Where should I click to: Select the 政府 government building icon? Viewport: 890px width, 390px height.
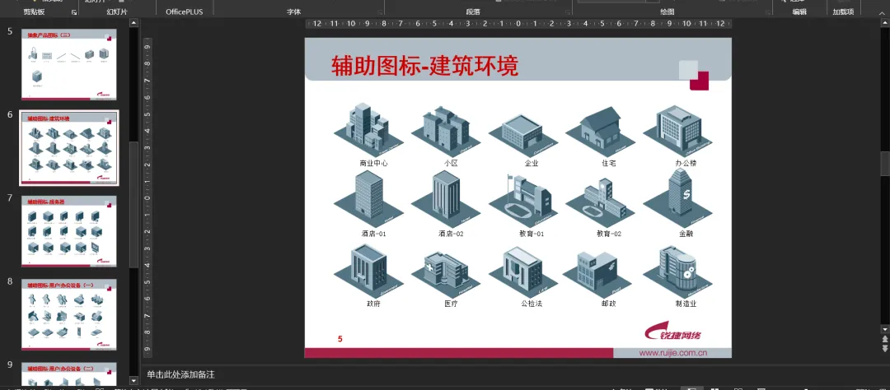coord(368,271)
